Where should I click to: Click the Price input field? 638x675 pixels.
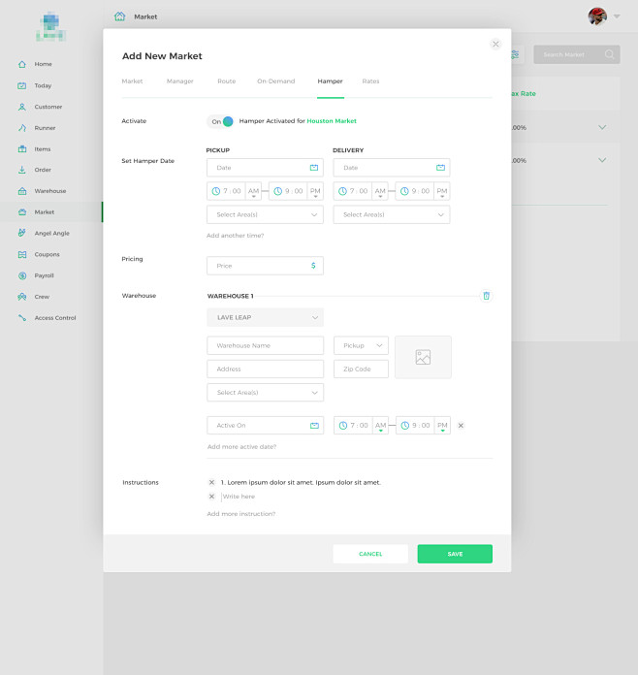[257, 266]
